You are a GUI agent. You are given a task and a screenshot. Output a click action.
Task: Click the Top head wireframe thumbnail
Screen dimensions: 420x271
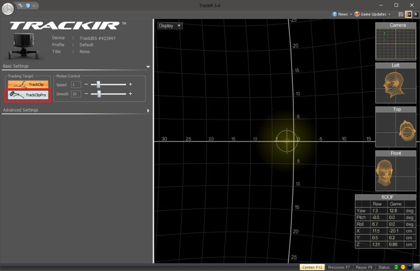coord(396,130)
